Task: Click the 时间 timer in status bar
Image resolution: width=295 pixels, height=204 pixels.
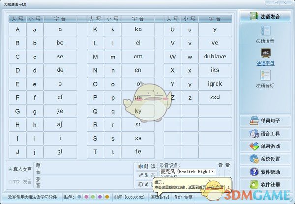Action: (129, 197)
